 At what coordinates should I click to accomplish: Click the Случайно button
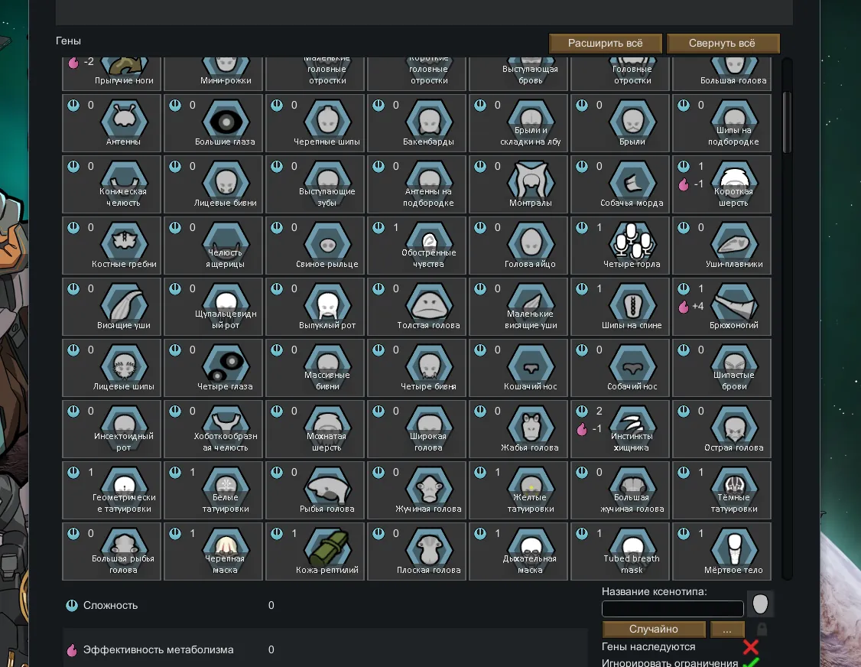pyautogui.click(x=654, y=630)
